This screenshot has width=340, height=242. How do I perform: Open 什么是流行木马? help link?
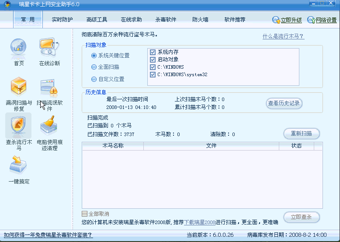tap(283, 36)
